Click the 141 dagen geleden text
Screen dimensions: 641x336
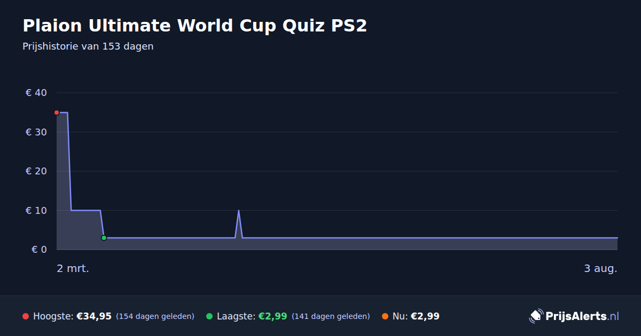point(331,316)
